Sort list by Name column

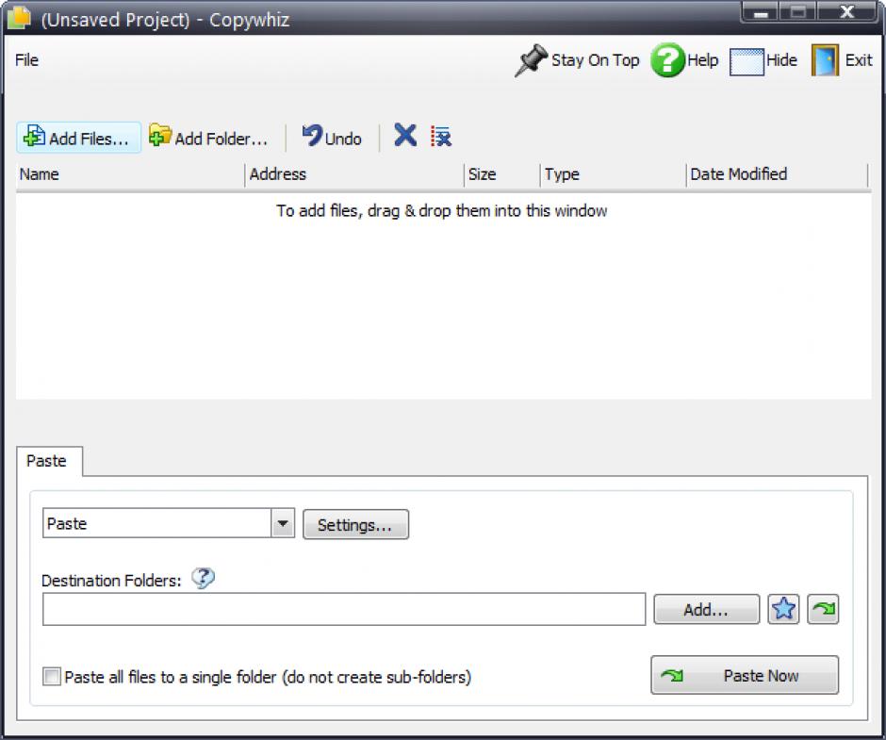coord(130,174)
